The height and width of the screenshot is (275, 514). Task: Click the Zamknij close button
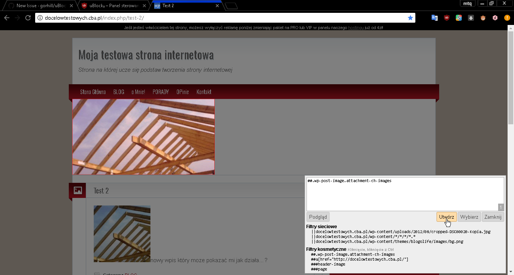[493, 217]
